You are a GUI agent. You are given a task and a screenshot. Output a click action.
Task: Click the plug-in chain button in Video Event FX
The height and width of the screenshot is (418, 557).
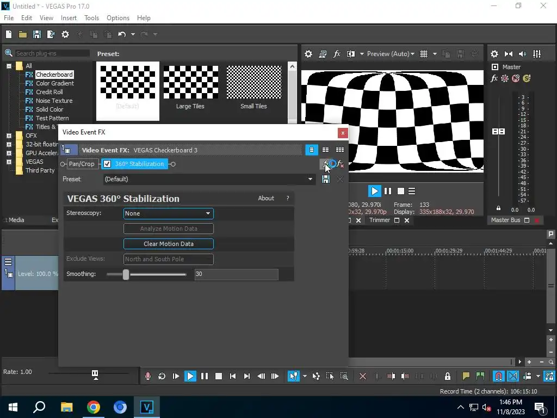click(x=326, y=164)
